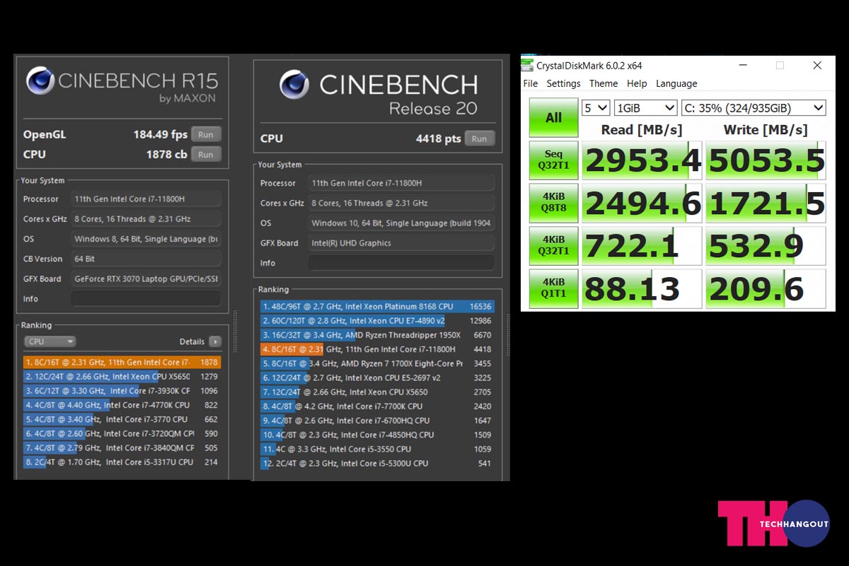Select the Core i5-5300U ranking row
849x566 pixels.
377,464
